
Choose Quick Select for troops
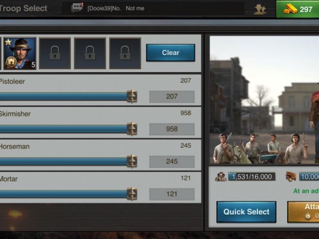point(246,212)
